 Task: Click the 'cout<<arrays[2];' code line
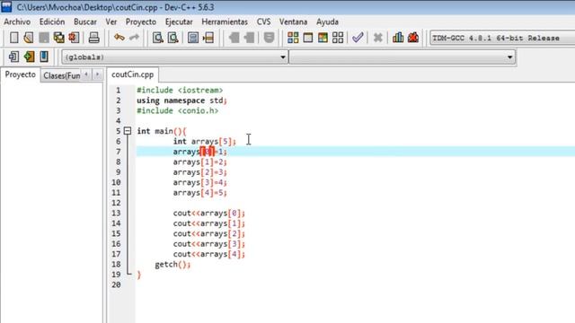click(209, 233)
